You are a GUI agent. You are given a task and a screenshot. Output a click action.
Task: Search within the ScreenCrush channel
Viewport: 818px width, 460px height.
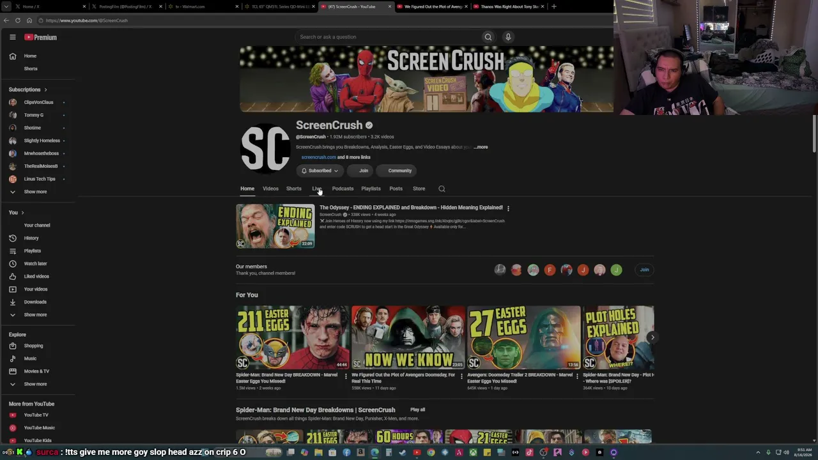pos(442,188)
